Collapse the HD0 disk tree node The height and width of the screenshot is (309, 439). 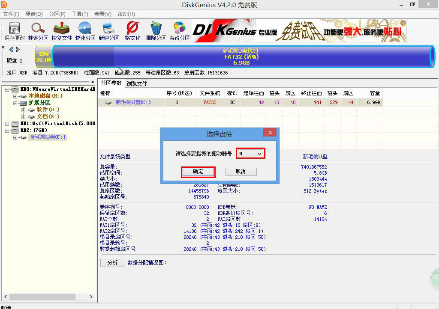(x=7, y=89)
